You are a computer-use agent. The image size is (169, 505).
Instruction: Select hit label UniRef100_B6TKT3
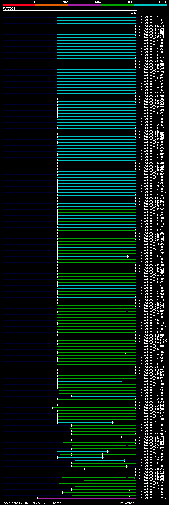click(x=152, y=410)
